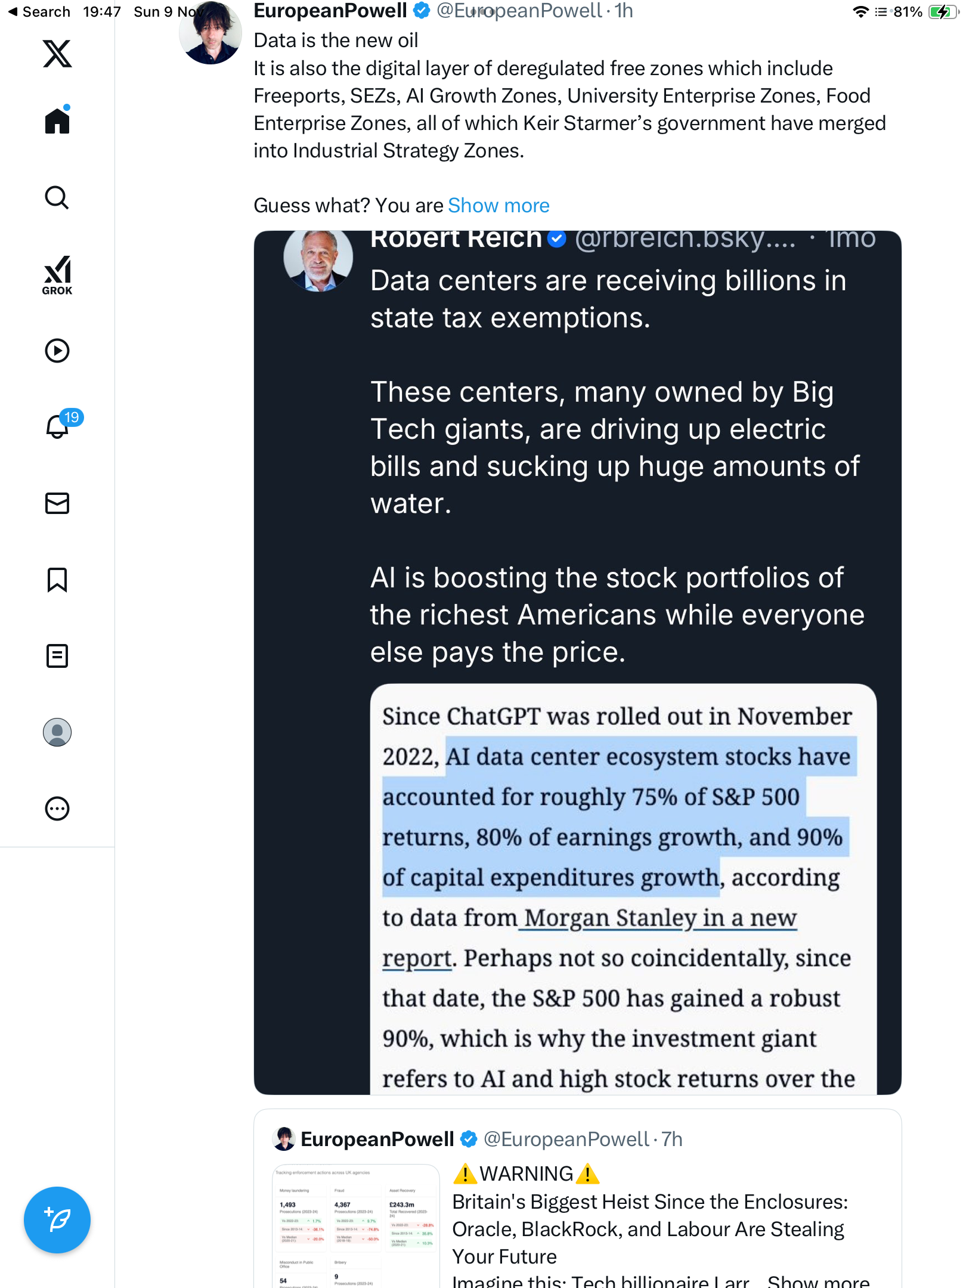The height and width of the screenshot is (1288, 966).
Task: Open the Search explore page
Action: tap(57, 197)
